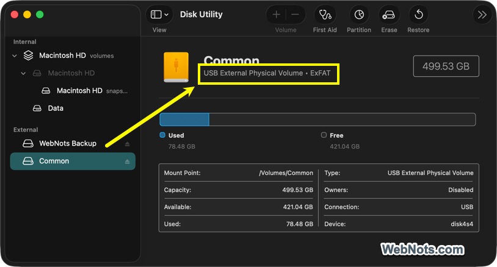Click the Owners Disabled value
Image resolution: width=497 pixels, height=267 pixels.
click(x=461, y=190)
